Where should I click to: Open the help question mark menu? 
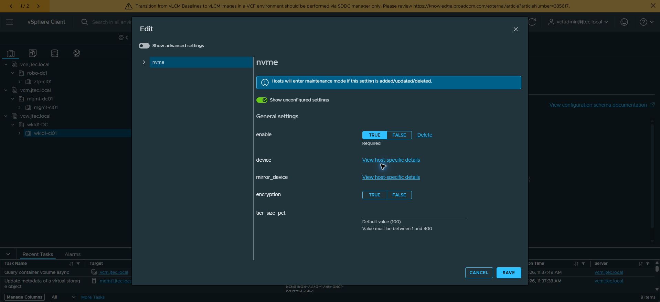647,22
